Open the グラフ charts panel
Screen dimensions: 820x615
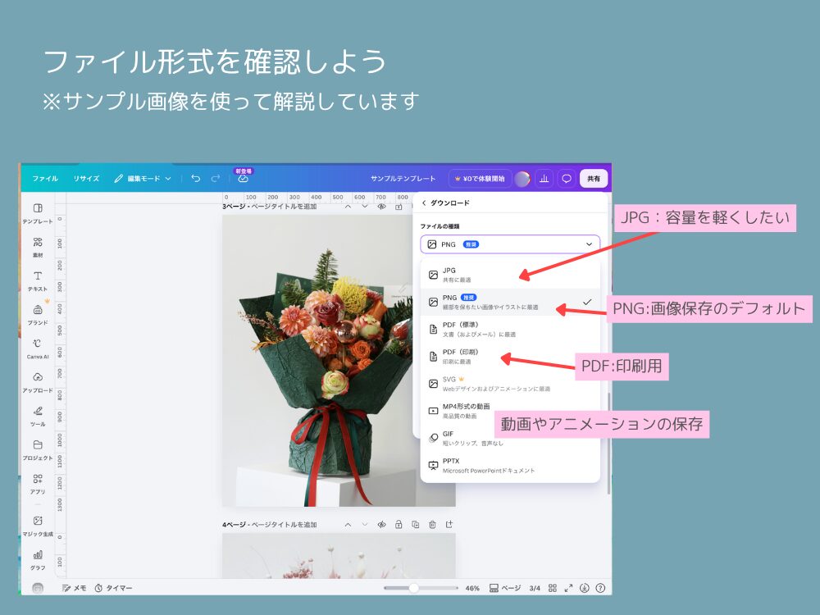point(38,559)
